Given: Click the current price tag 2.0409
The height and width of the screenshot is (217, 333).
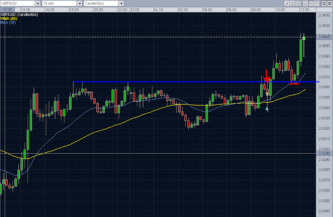Looking at the screenshot, I should click(x=324, y=37).
